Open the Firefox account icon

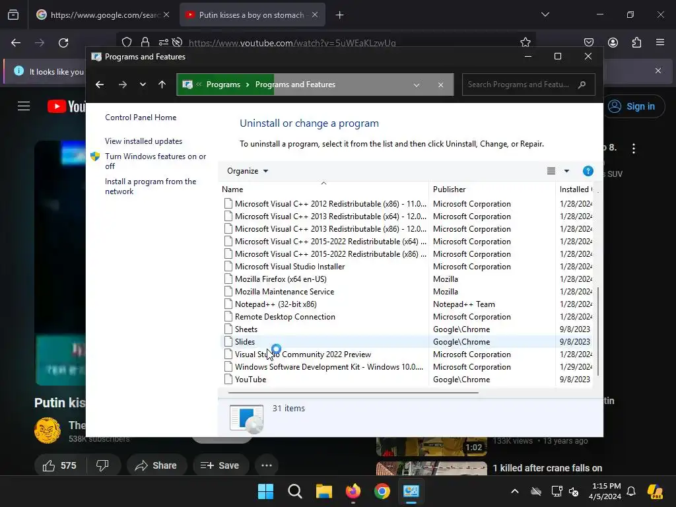tap(613, 42)
